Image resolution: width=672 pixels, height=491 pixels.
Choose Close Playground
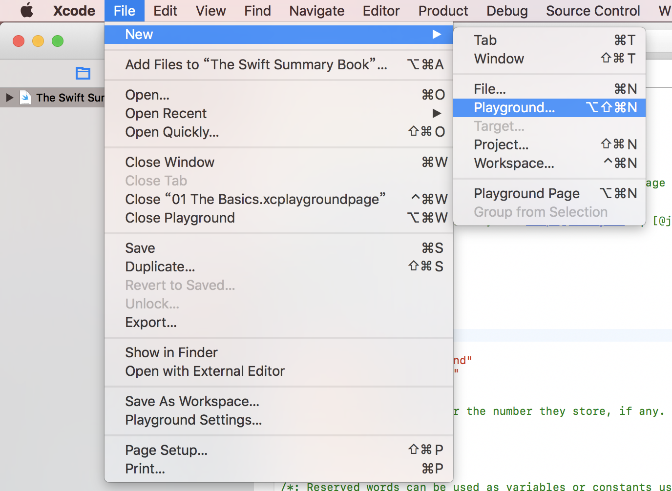pos(279,218)
